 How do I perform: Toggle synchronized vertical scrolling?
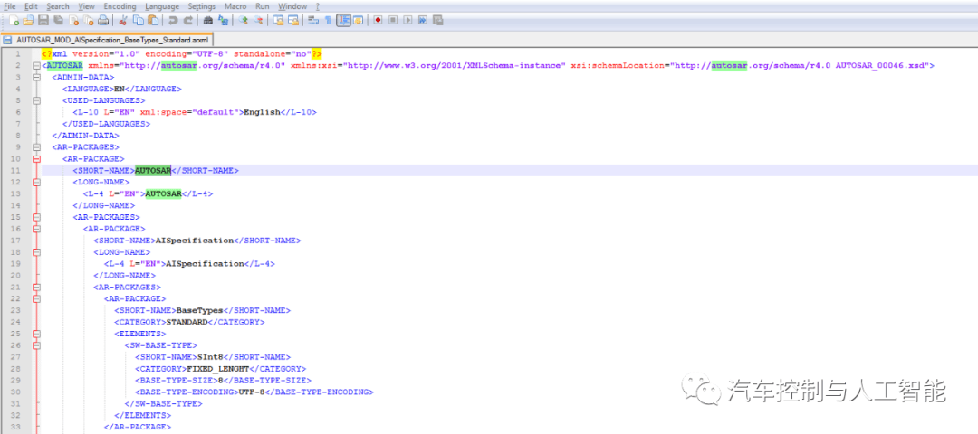coord(278,20)
